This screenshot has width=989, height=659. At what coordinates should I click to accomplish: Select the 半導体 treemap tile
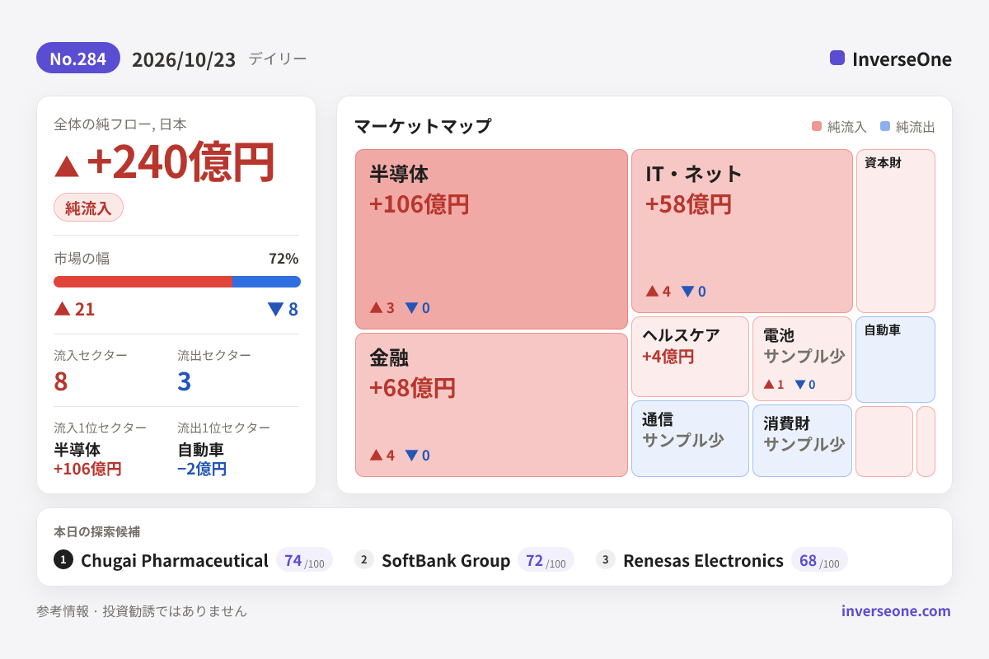491,239
